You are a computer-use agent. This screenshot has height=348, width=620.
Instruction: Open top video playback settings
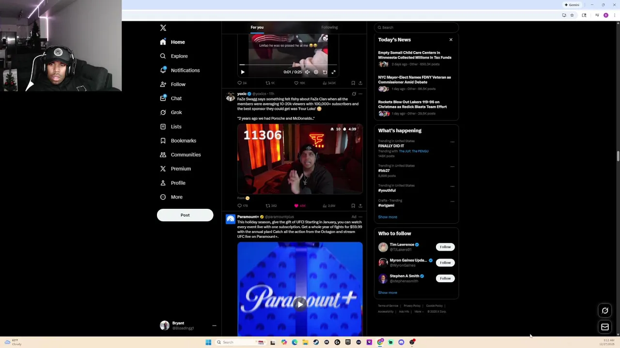[316, 72]
